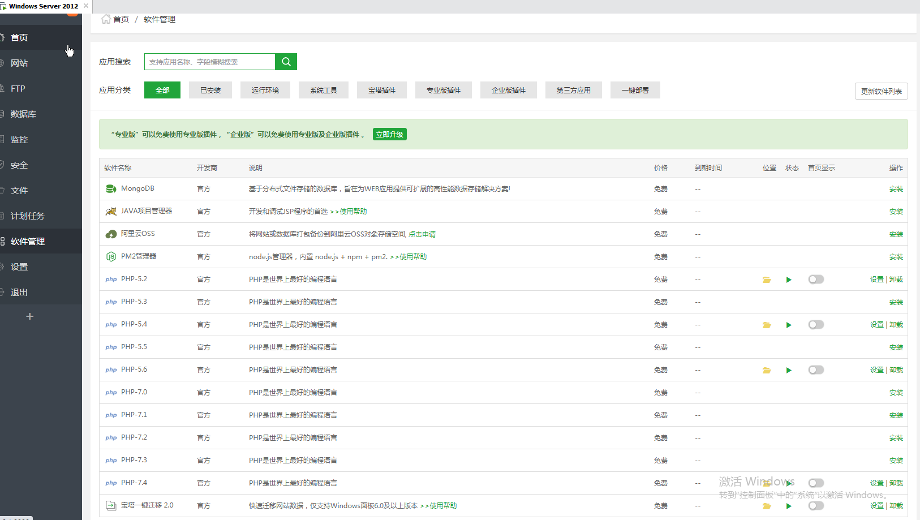920x520 pixels.
Task: Click the PM2管理器 node icon
Action: [111, 256]
